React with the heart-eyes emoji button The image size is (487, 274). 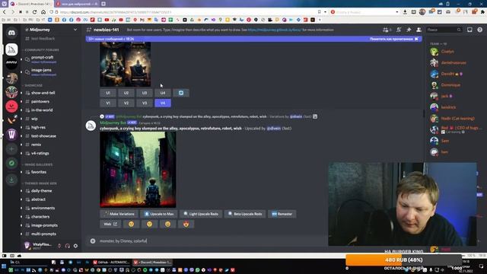point(186,224)
